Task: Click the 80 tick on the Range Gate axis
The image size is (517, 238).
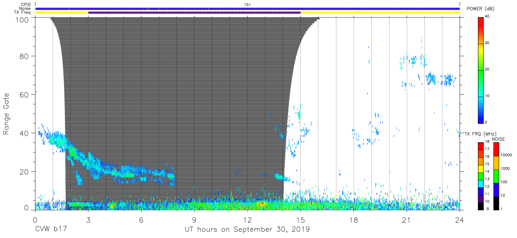Action: [25, 56]
